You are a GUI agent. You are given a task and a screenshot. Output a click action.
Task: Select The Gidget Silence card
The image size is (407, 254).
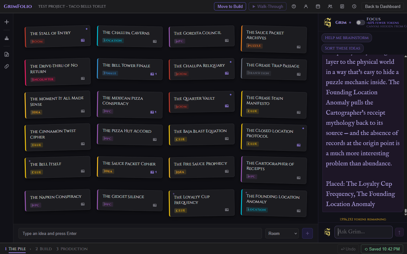click(129, 200)
